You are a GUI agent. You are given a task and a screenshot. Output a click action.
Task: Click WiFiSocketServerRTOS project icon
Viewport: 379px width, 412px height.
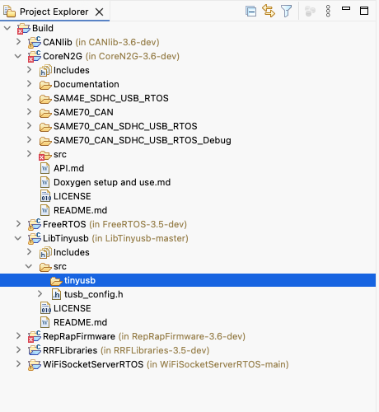coord(35,364)
